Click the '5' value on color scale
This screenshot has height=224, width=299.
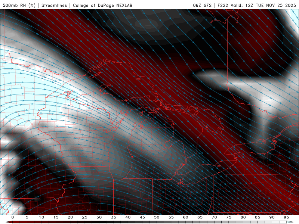27,217
